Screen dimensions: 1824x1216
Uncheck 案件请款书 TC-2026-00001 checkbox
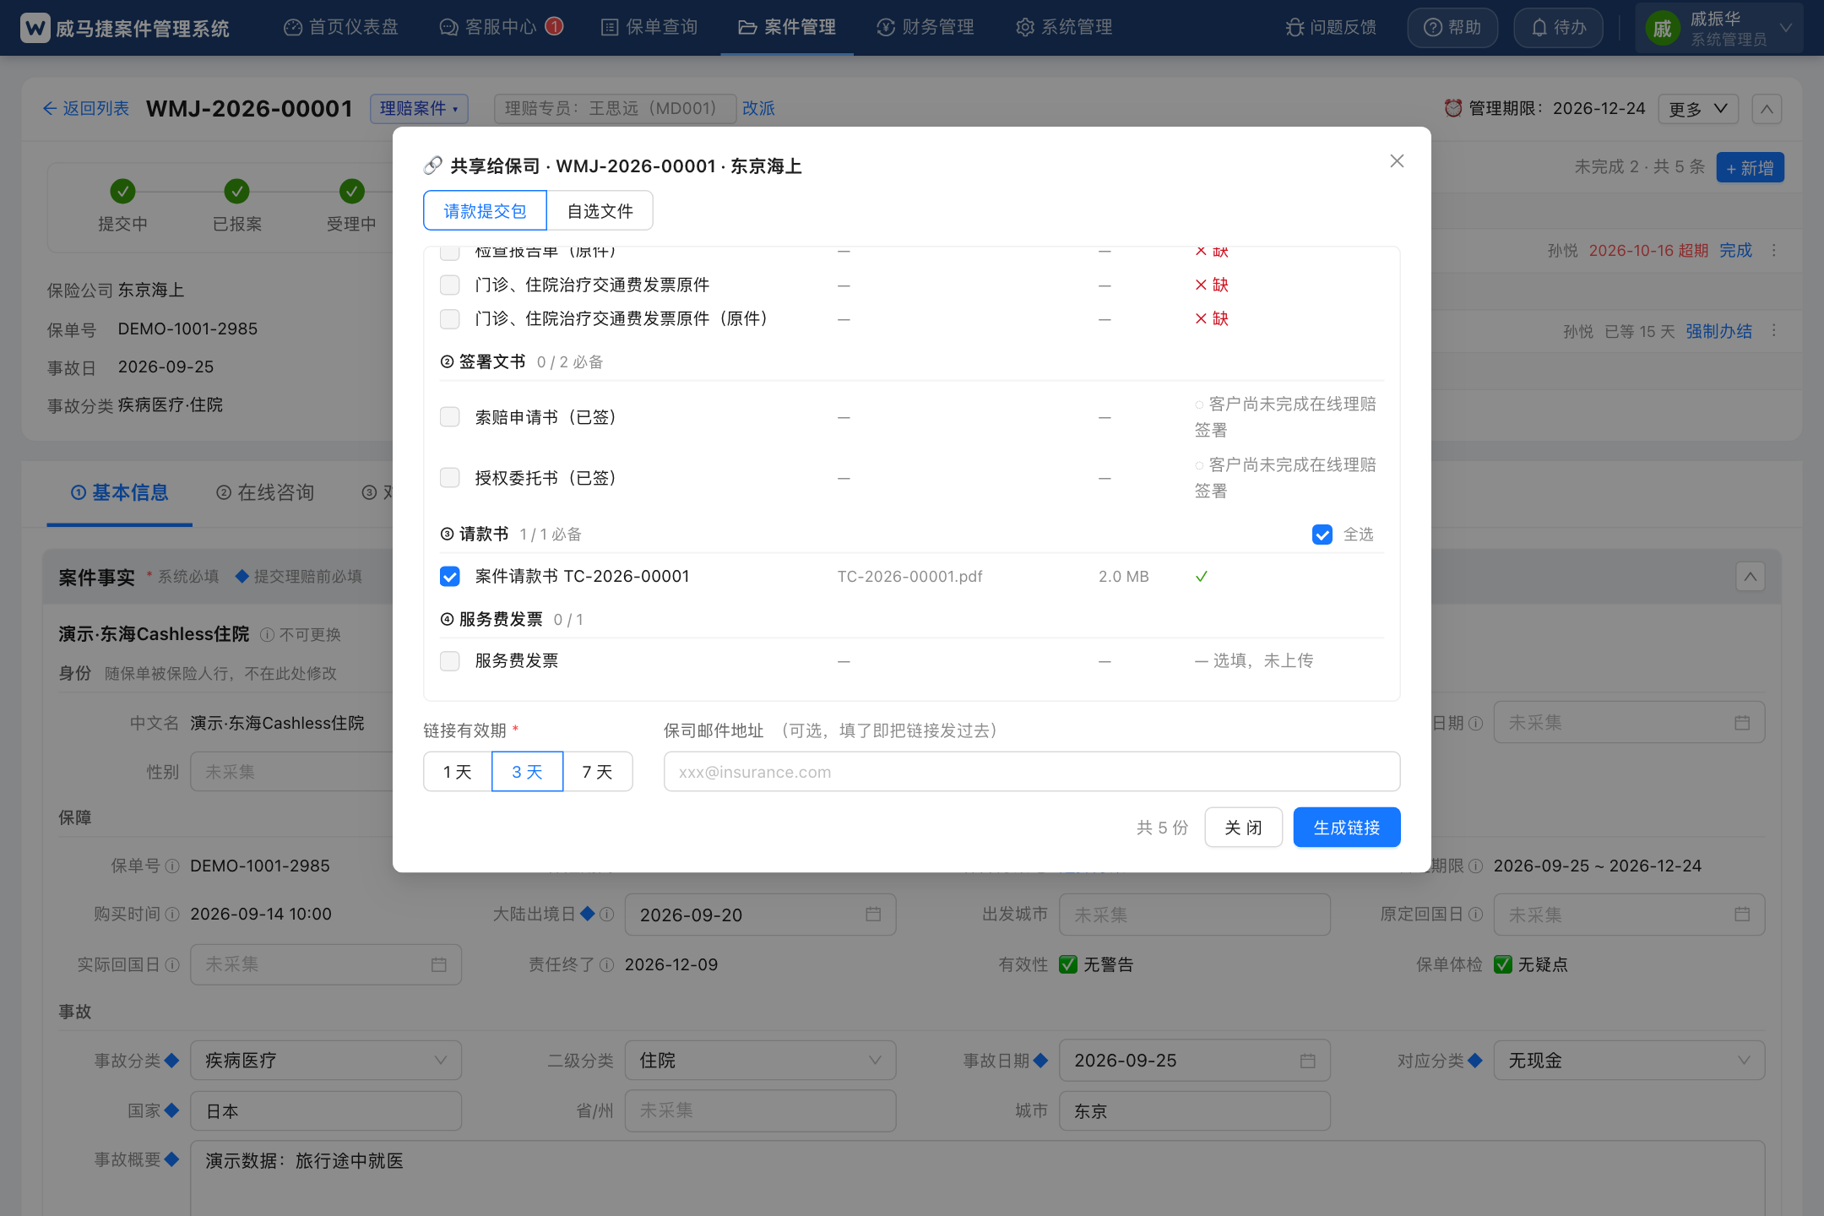click(450, 577)
